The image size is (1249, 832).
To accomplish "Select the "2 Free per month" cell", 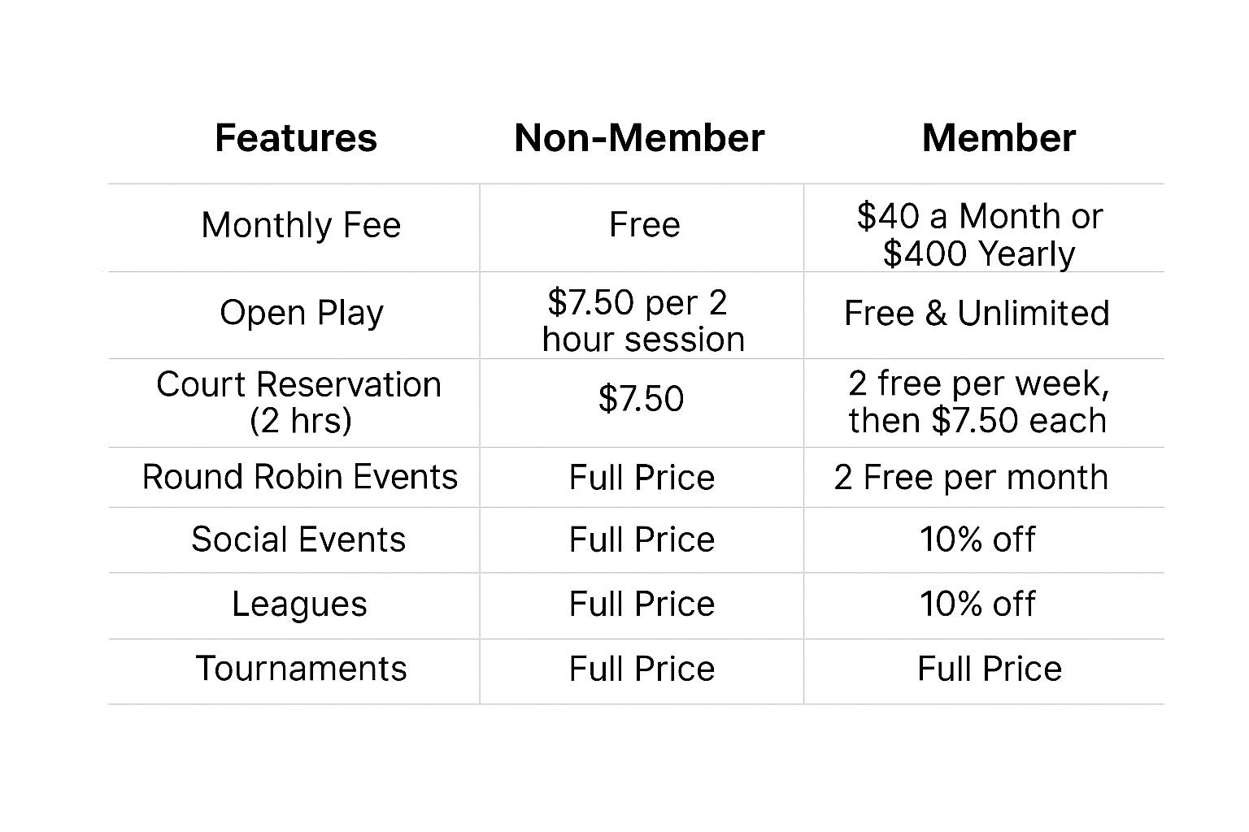I will (971, 477).
